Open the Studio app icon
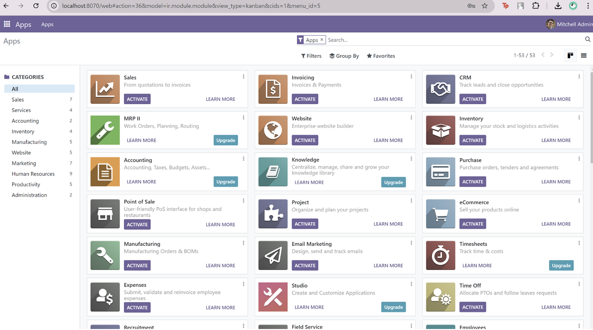Viewport: 593px width, 330px height. pyautogui.click(x=272, y=297)
